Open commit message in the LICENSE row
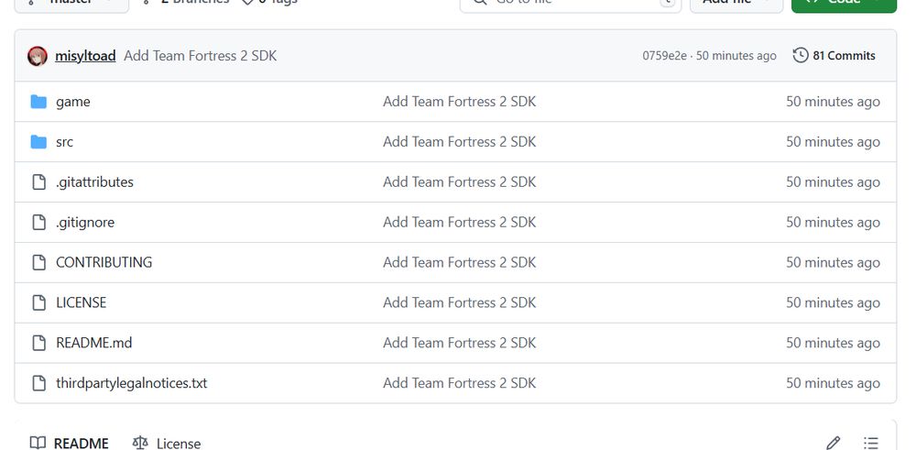The image size is (916, 450). (459, 302)
